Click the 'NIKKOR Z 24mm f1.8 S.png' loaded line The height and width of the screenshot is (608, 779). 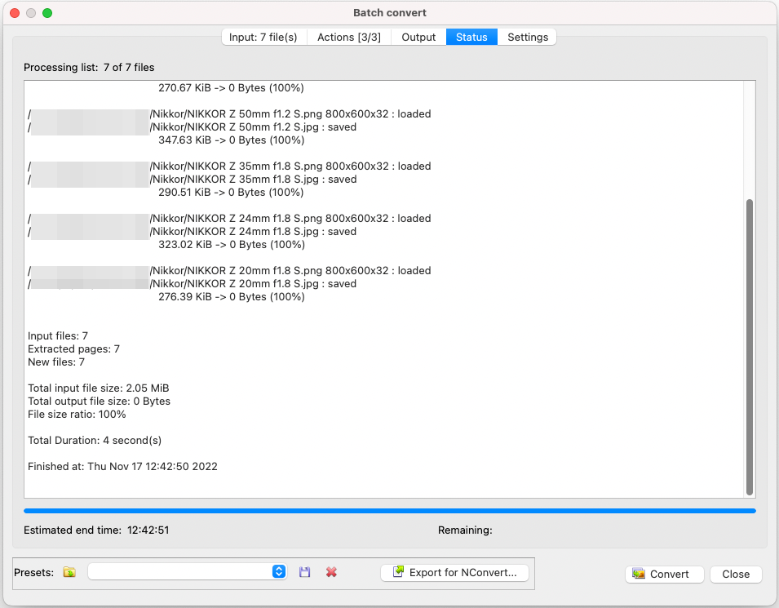[229, 218]
